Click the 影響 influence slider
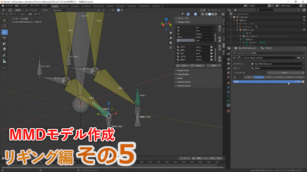The height and width of the screenshot is (172, 307). 267,82
